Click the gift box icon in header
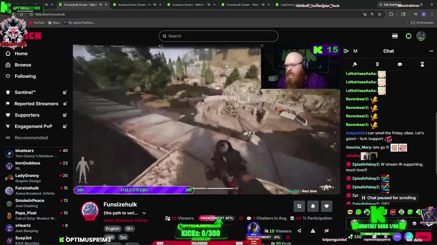The height and width of the screenshot is (245, 437). (x=395, y=36)
